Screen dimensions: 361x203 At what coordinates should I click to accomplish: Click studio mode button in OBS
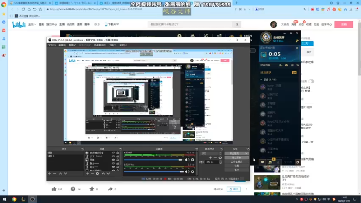point(236,162)
